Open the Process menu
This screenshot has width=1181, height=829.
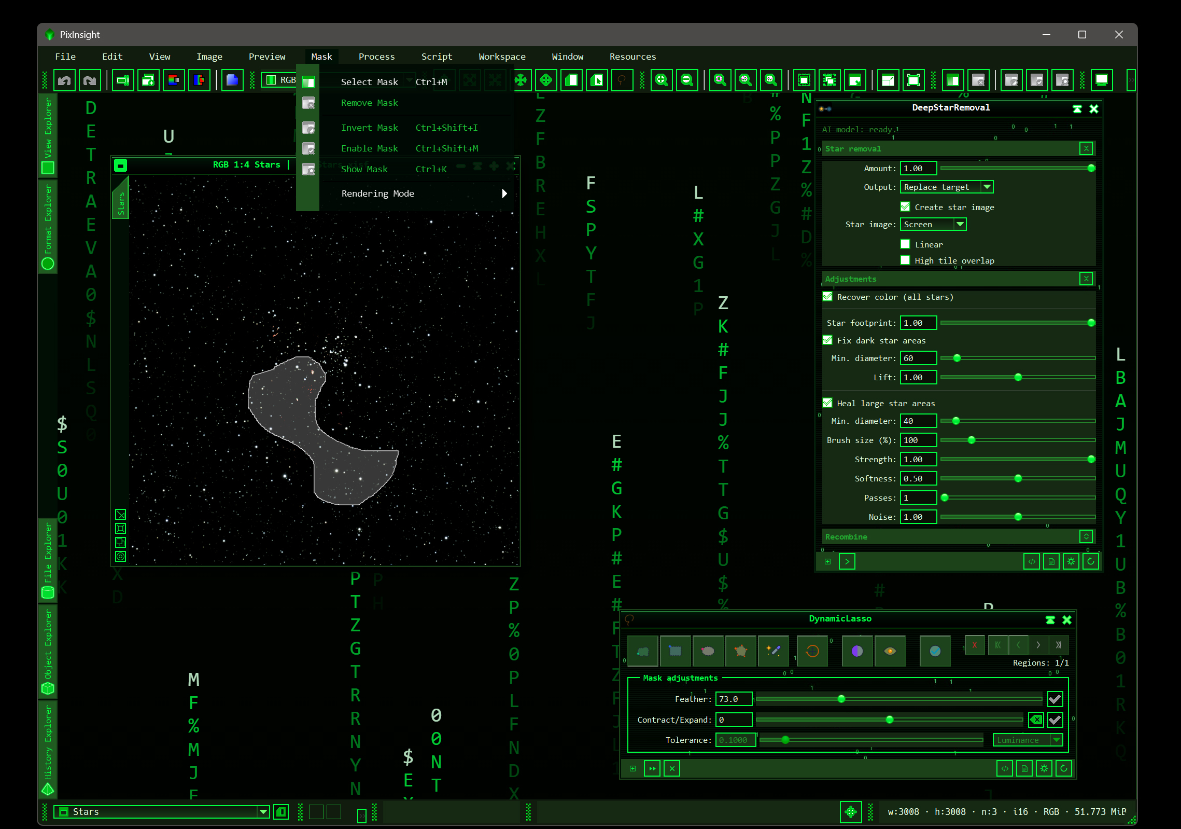(376, 57)
